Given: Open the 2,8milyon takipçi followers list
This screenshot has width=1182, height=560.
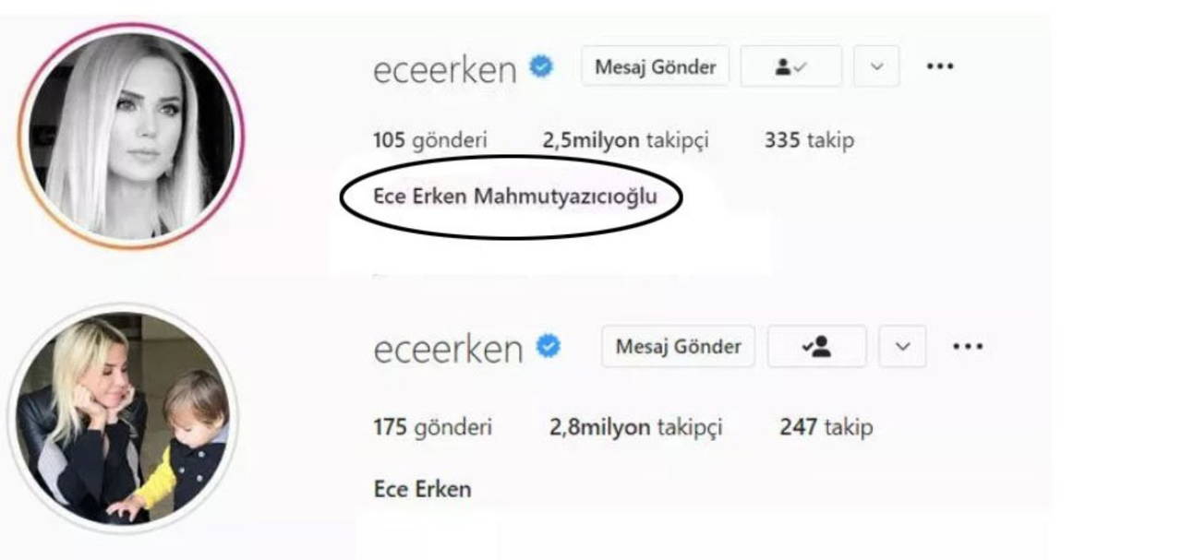Looking at the screenshot, I should pos(635,428).
